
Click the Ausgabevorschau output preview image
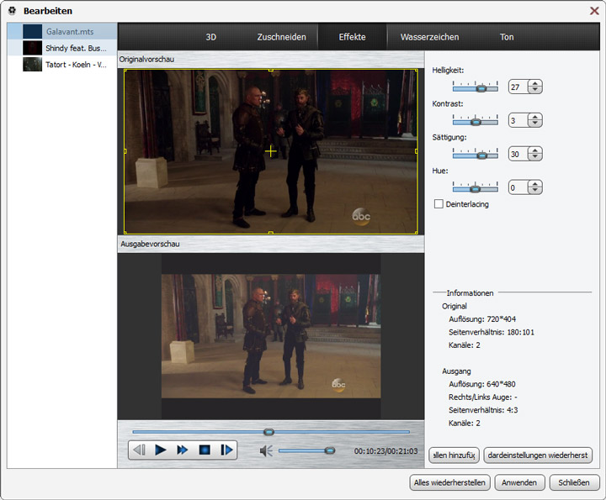click(271, 336)
